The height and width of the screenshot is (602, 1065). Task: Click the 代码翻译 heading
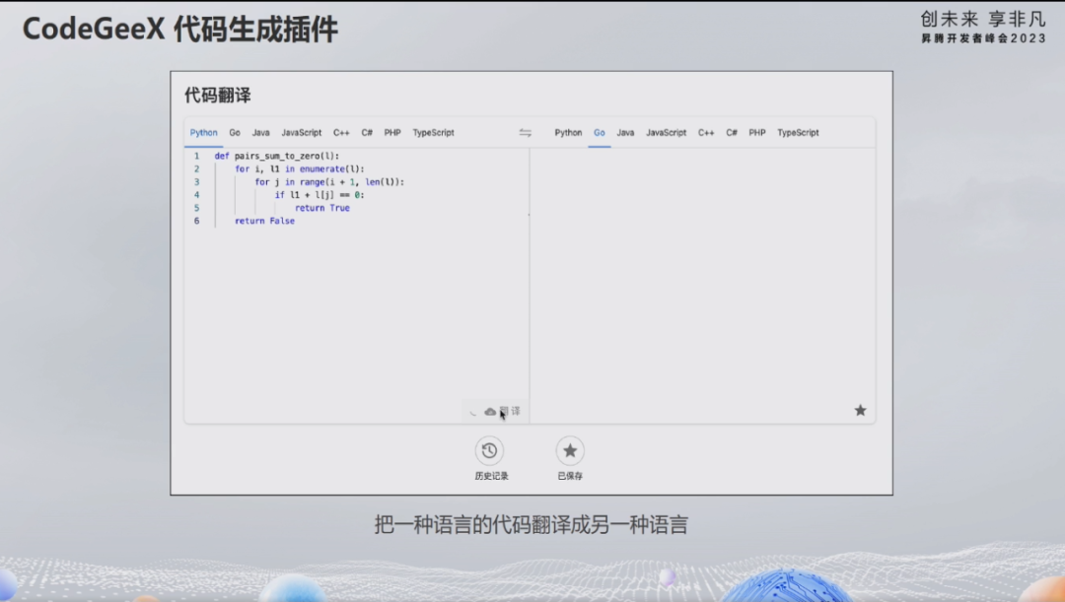(x=217, y=95)
